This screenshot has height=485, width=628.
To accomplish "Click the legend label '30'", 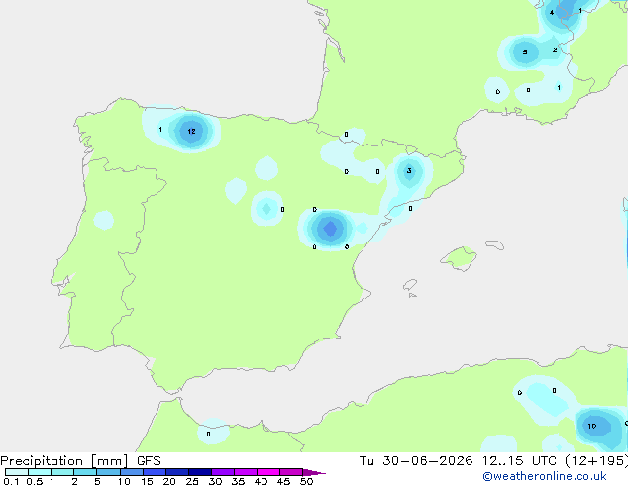I will pos(215,481).
